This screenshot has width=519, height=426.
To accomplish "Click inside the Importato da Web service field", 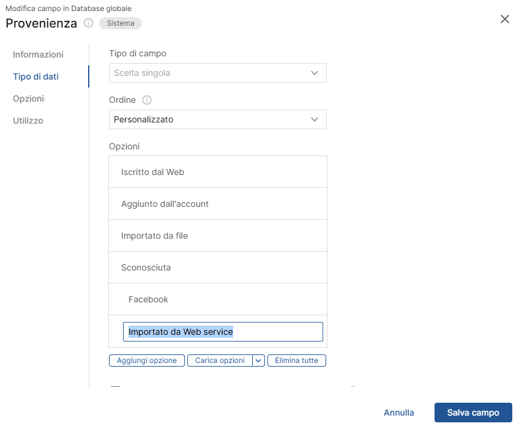I will [x=222, y=331].
